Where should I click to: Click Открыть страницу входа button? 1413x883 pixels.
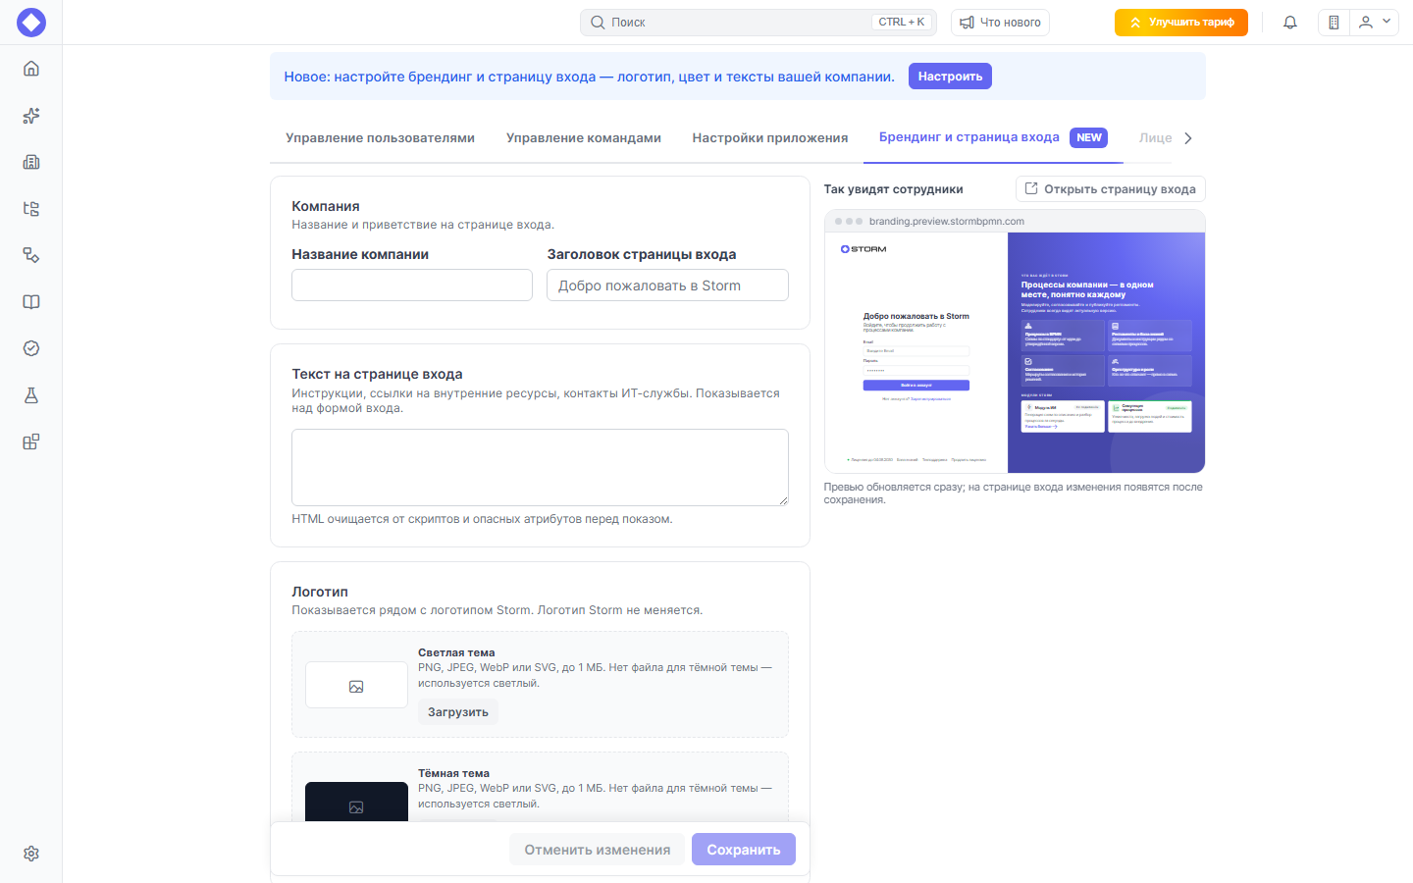point(1111,189)
